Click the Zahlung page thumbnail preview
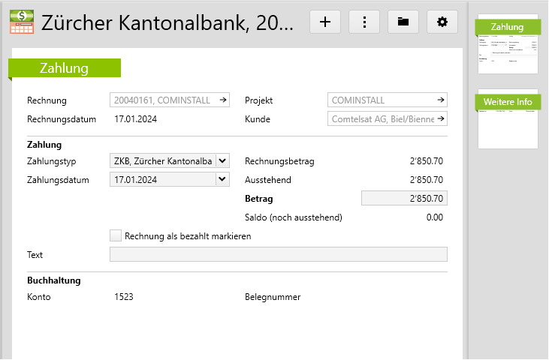This screenshot has height=360, width=549. click(x=508, y=54)
